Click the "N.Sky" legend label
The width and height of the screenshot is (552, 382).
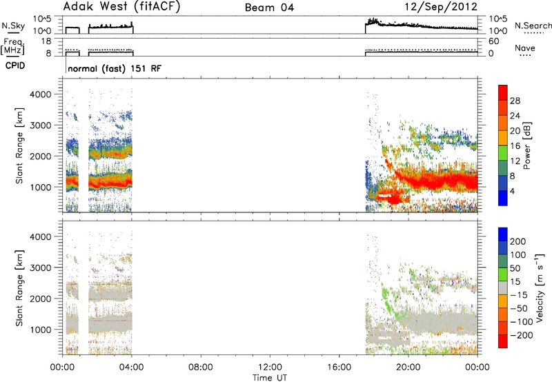[13, 26]
